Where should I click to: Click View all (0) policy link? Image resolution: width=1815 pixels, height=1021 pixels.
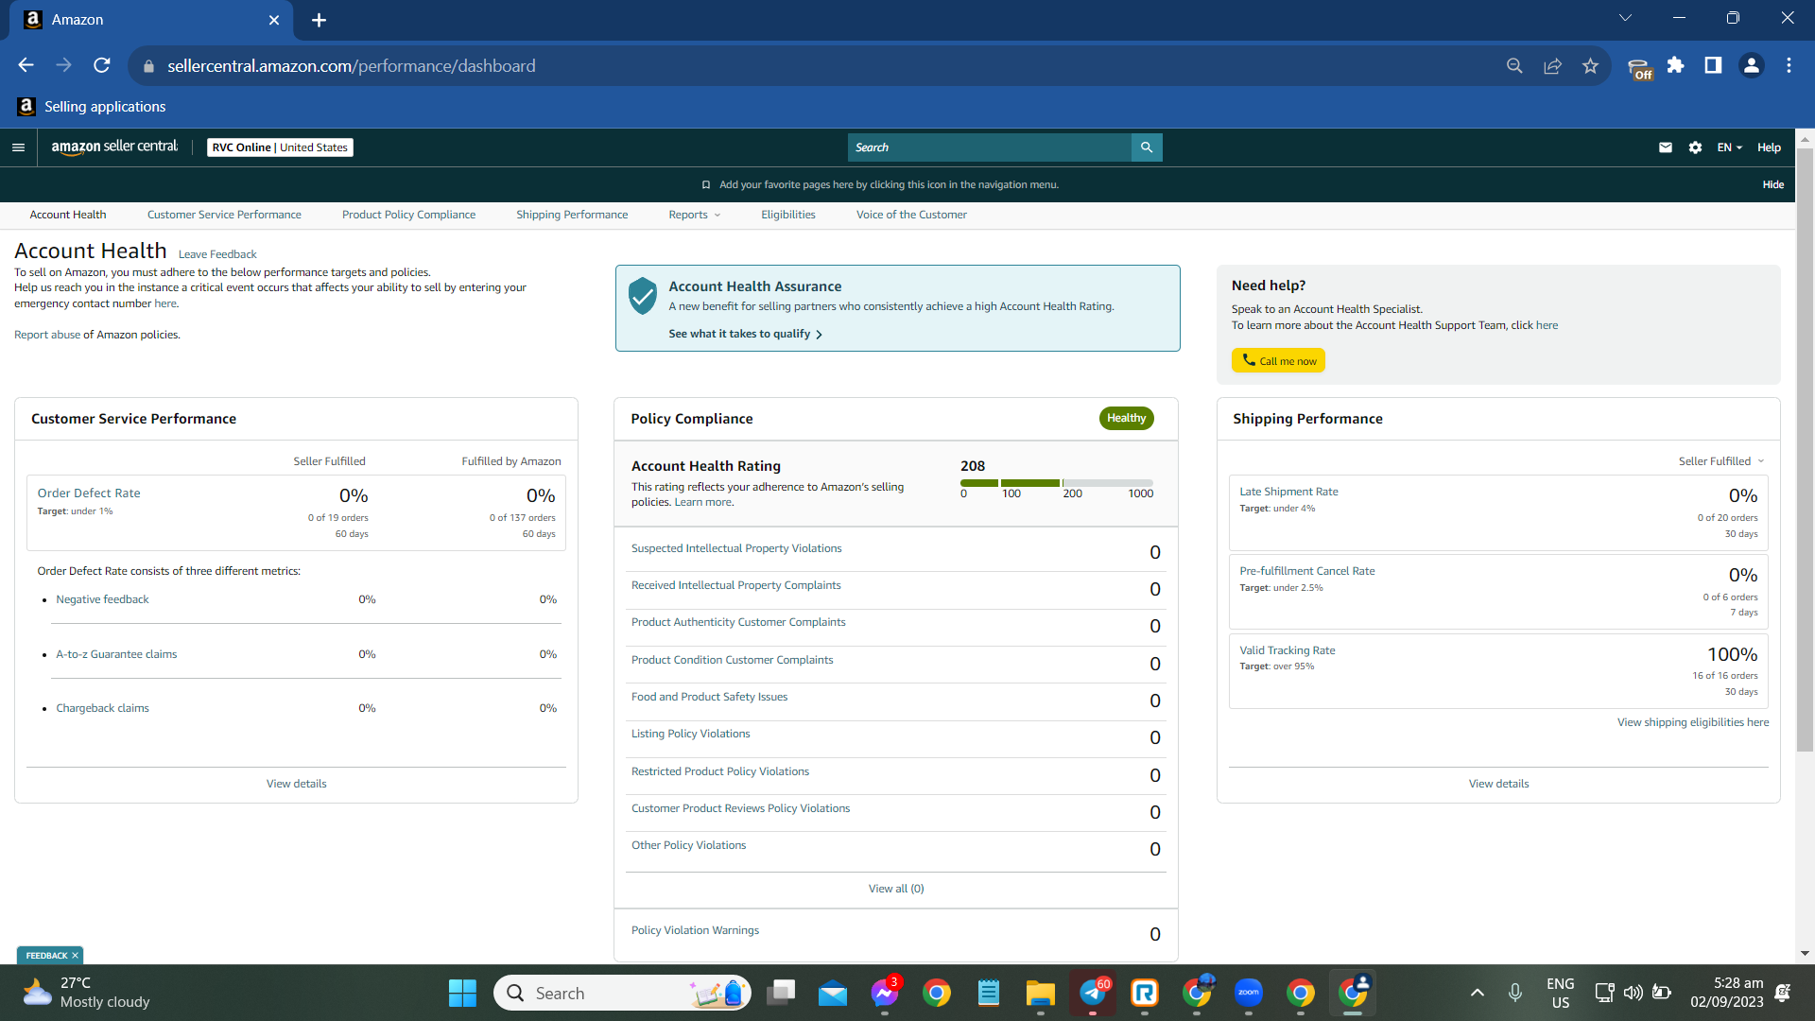tap(896, 889)
